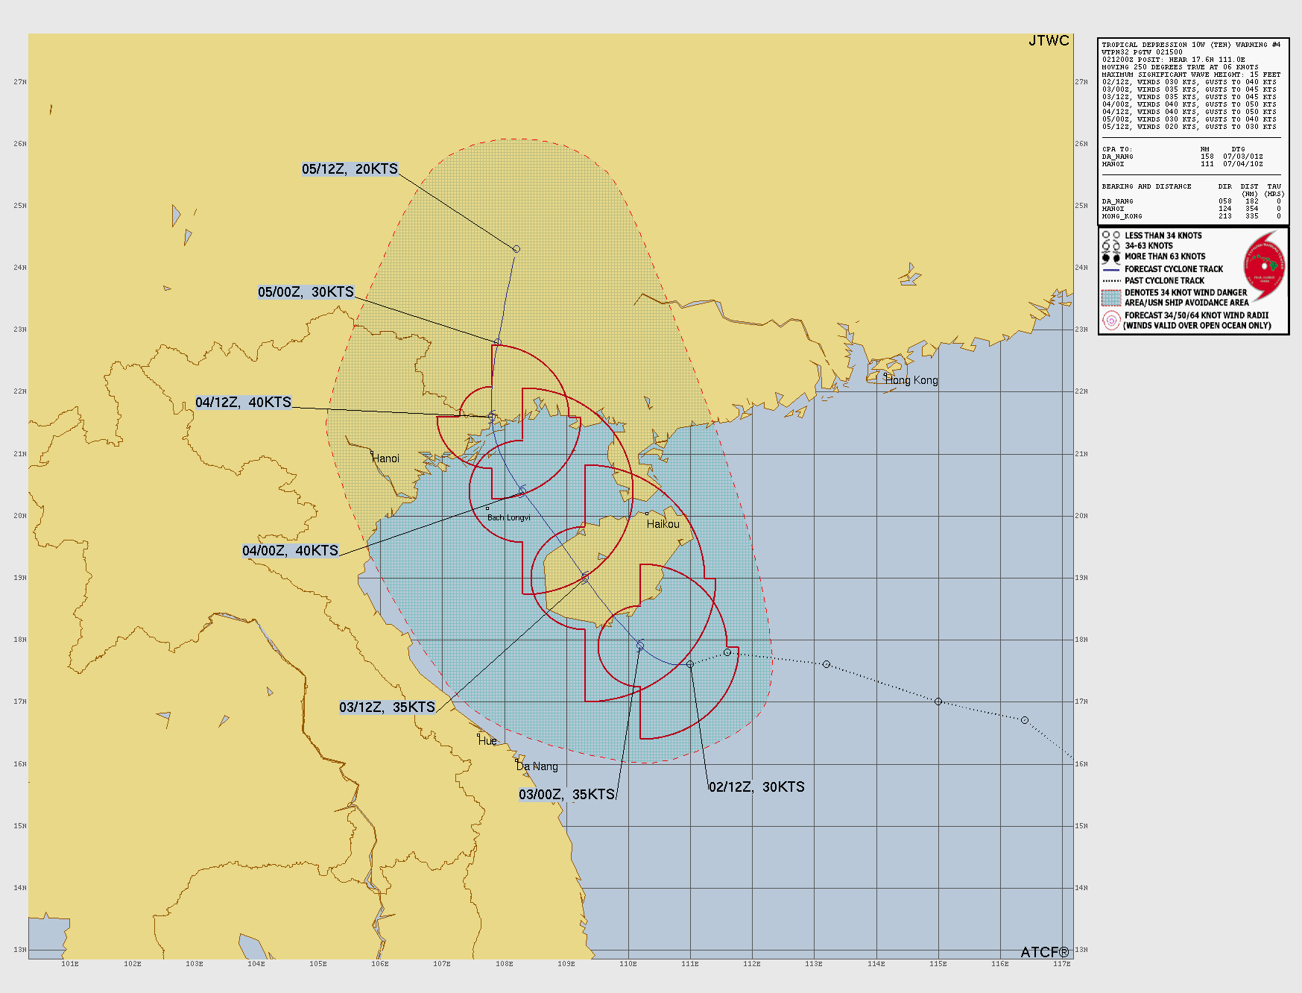The width and height of the screenshot is (1302, 993).
Task: Click the Da Nang city label
Action: coord(537,766)
